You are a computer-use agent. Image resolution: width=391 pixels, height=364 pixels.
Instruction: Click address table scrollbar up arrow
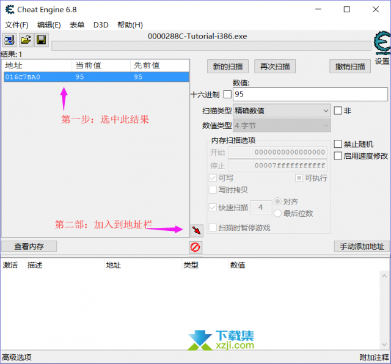point(384,276)
